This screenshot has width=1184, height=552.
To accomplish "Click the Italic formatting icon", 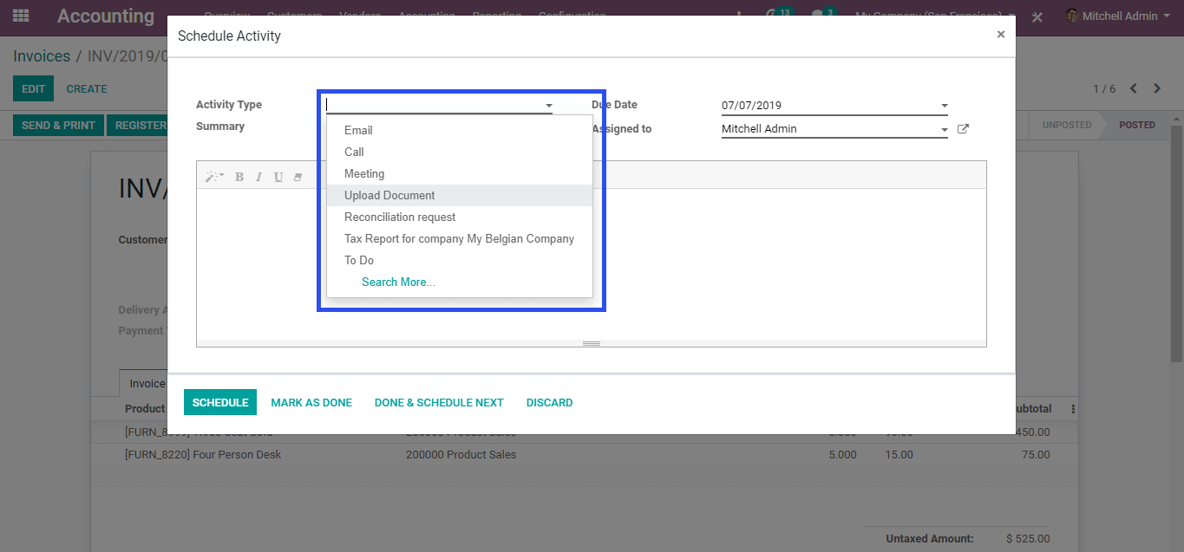I will [x=258, y=177].
